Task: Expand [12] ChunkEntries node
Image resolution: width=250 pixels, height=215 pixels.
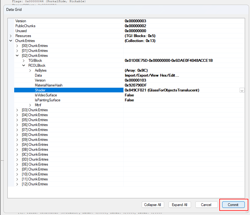Action: 17,184
